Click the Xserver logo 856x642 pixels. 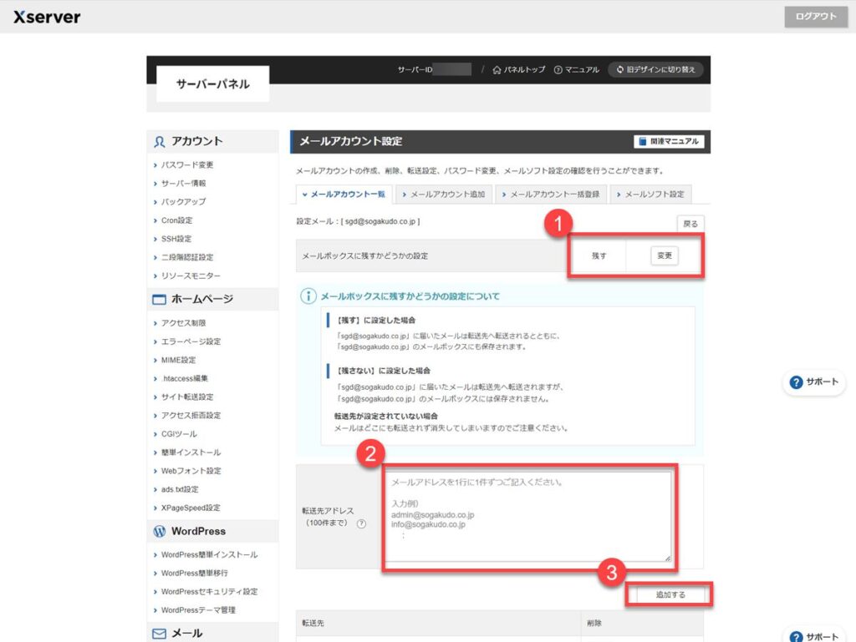(x=47, y=17)
